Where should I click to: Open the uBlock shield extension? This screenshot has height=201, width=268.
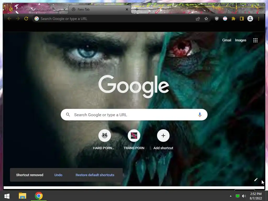(x=216, y=19)
